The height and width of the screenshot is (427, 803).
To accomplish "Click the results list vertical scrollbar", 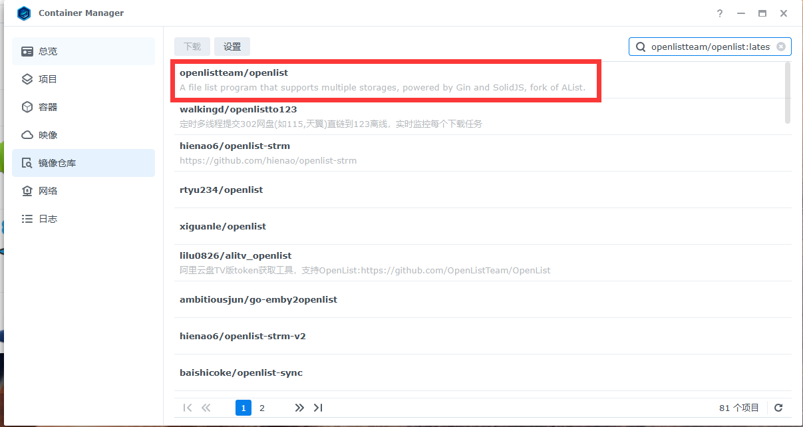I will coord(788,93).
